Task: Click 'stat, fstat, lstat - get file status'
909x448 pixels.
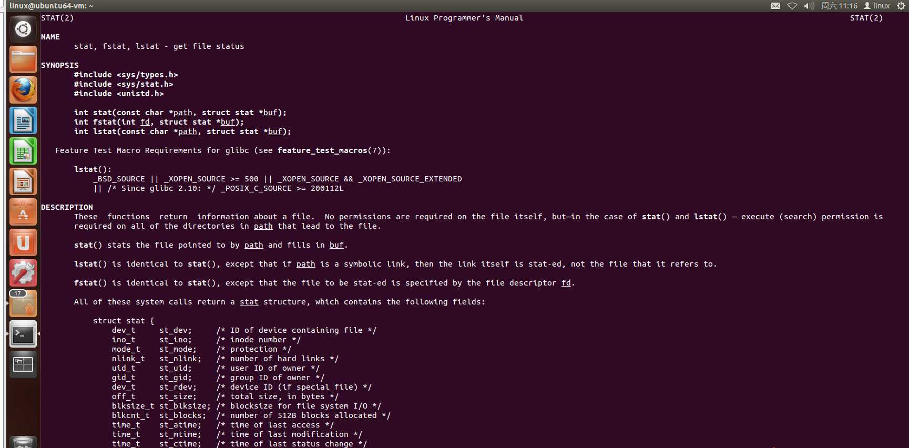Action: 159,46
